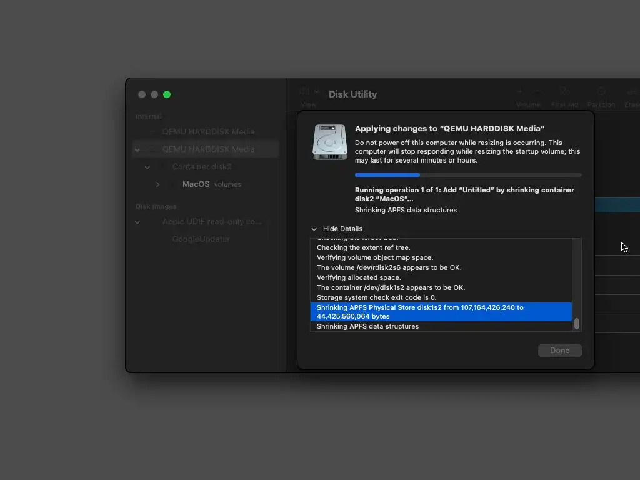Viewport: 640px width, 480px height.
Task: Click the 'Applying changes to QEMU HARDDISK Media' heading
Action: [450, 129]
